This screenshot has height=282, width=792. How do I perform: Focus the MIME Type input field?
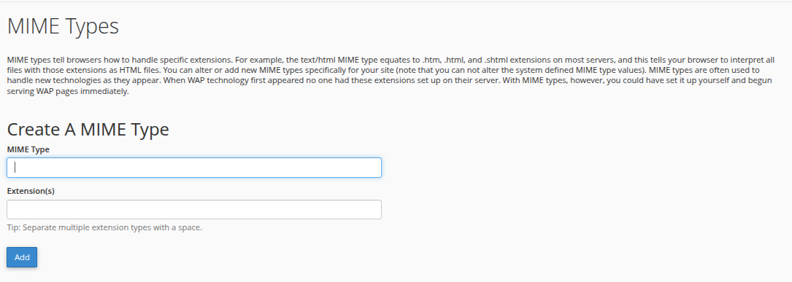point(194,168)
